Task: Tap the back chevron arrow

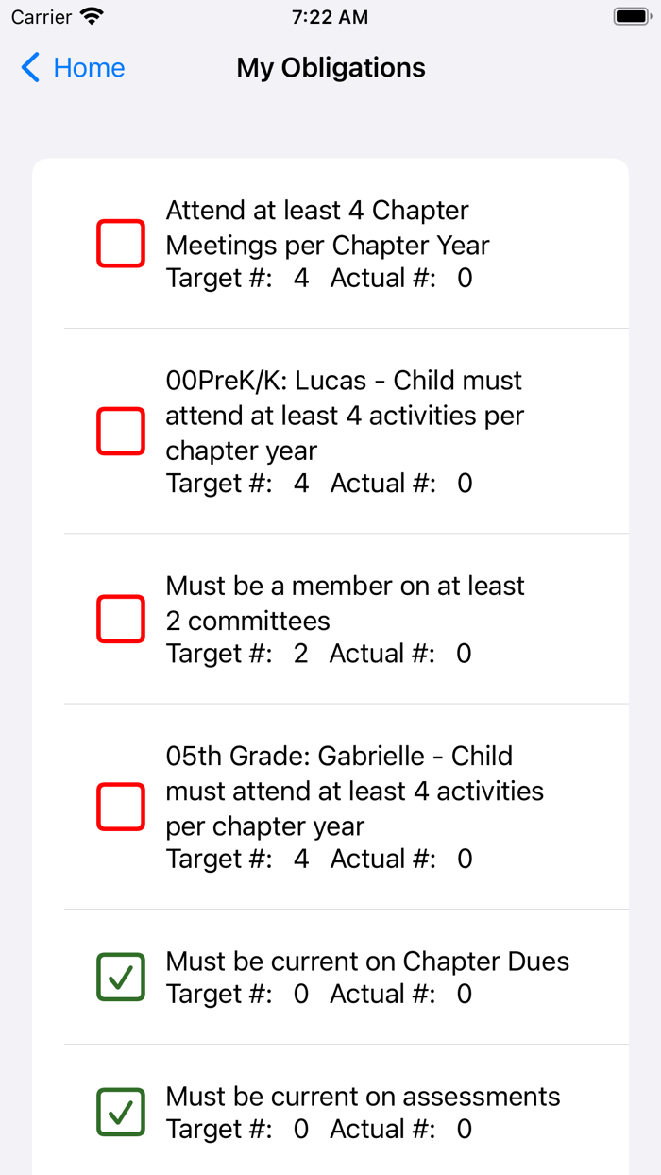Action: coord(30,68)
